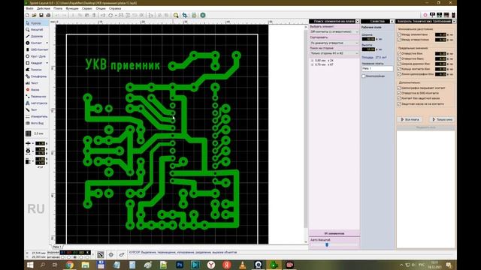Open VLC media player from taskbar
Screen dimensions: 481x270
pos(242,265)
